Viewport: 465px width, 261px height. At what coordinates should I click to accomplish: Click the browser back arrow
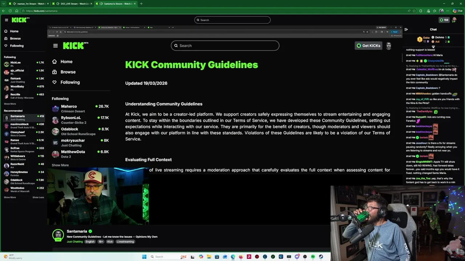click(4, 11)
